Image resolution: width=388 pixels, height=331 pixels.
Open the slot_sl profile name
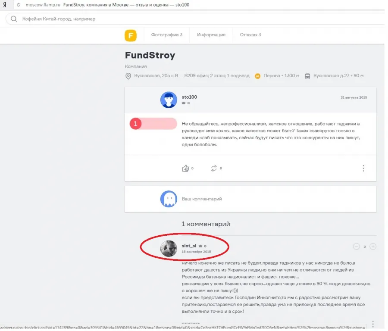pos(189,246)
